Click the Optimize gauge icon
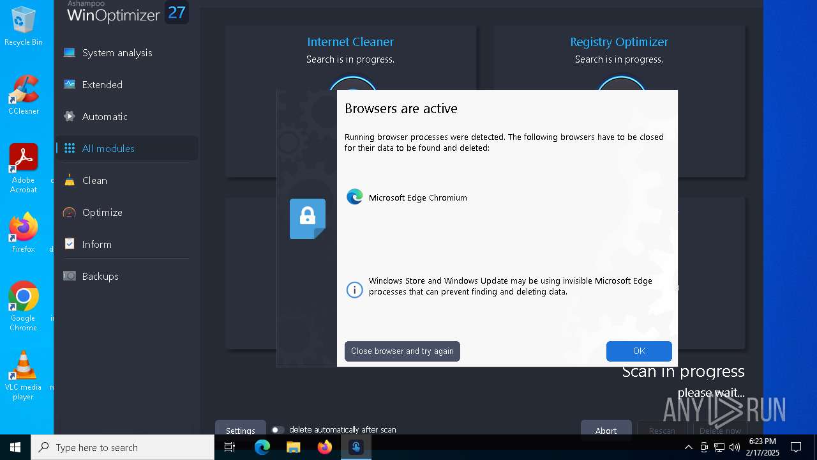 (70, 212)
